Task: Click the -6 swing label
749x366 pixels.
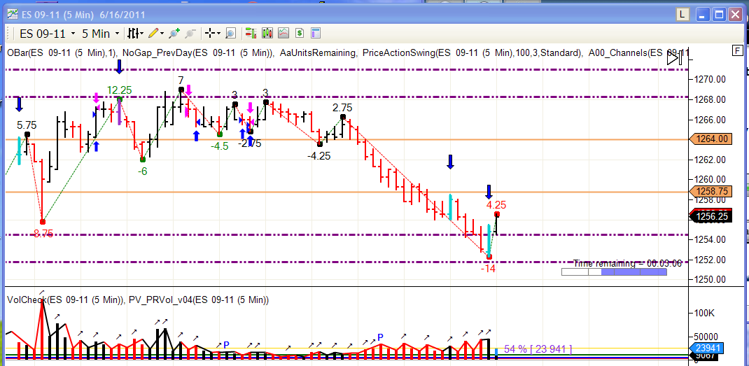Action: pos(142,171)
